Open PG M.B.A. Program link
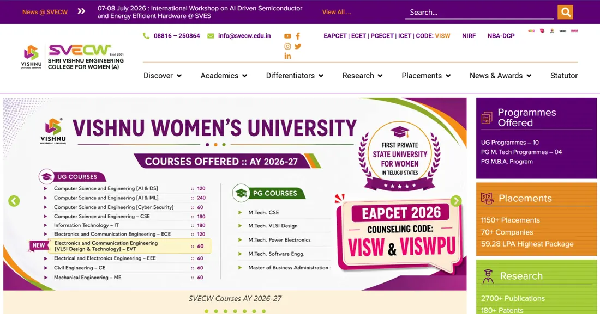 [507, 162]
